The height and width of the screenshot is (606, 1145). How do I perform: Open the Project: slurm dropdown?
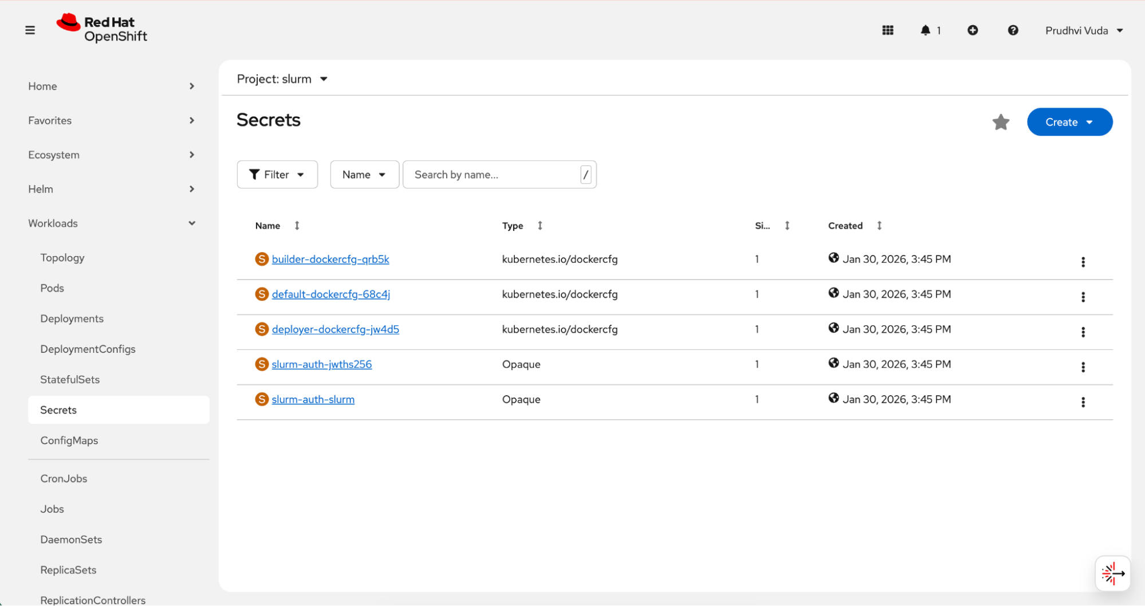282,79
